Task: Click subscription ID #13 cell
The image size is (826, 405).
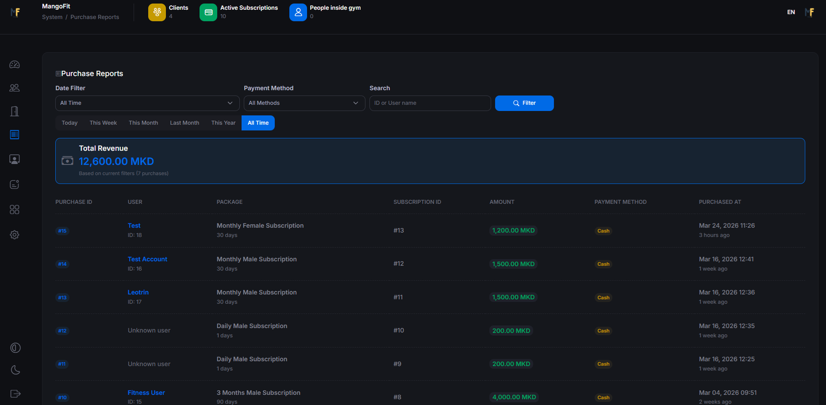Action: (x=399, y=231)
